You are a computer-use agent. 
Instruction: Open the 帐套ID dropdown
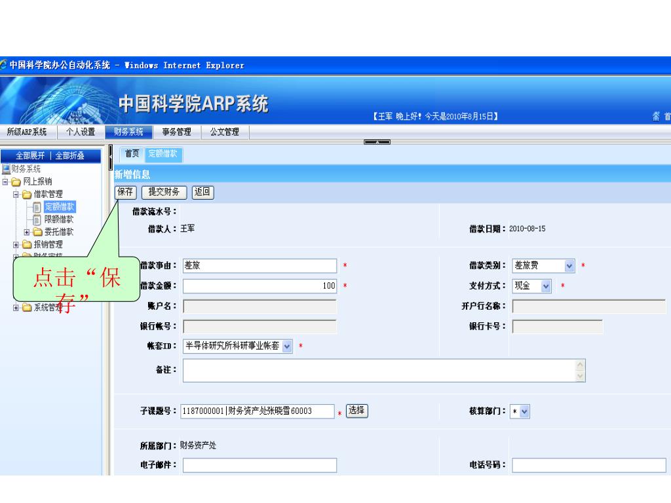click(237, 346)
